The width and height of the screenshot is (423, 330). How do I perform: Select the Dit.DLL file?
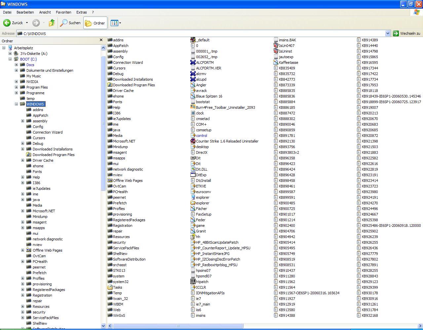199,169
